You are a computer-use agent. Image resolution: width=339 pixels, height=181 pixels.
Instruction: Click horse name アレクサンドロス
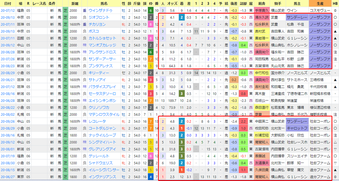coord(102,52)
